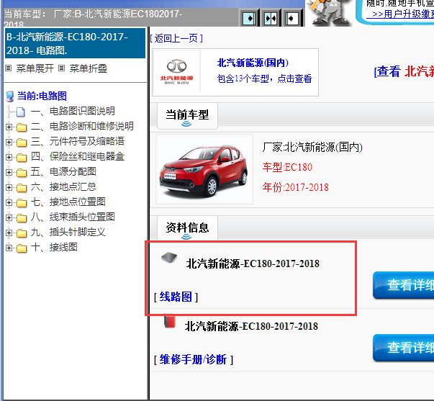
Task: Expand the 十、接线图 node
Action: pos(9,248)
